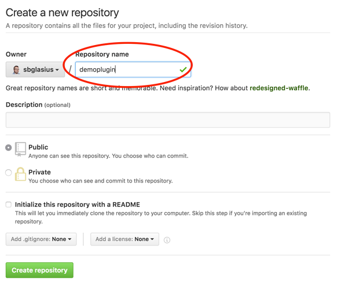Click into the Description text field
337x283 pixels.
pos(168,120)
